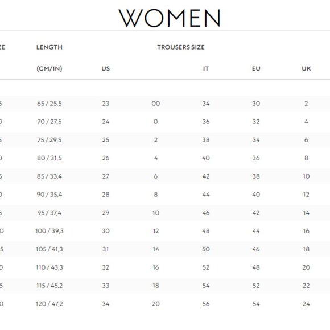Select IT size 50 cell
This screenshot has height=330, width=330.
(206, 249)
